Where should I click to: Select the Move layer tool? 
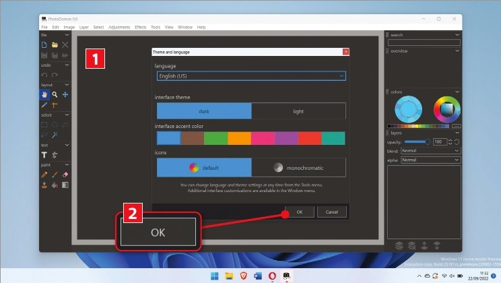coord(65,95)
